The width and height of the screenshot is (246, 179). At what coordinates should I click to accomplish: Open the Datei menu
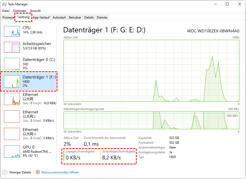(6, 11)
